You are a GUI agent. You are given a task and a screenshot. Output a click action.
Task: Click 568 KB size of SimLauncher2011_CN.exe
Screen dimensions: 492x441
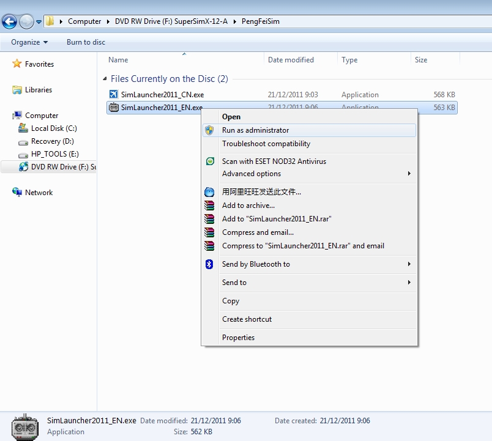444,94
